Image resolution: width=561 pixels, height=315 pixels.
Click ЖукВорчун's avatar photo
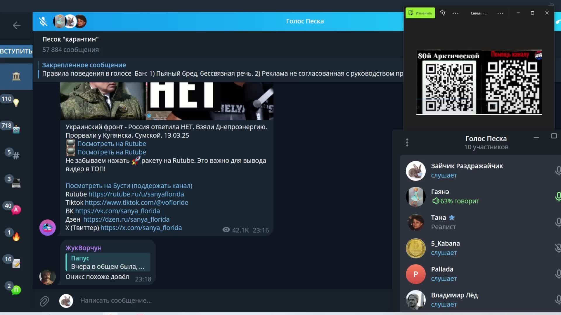tap(48, 276)
